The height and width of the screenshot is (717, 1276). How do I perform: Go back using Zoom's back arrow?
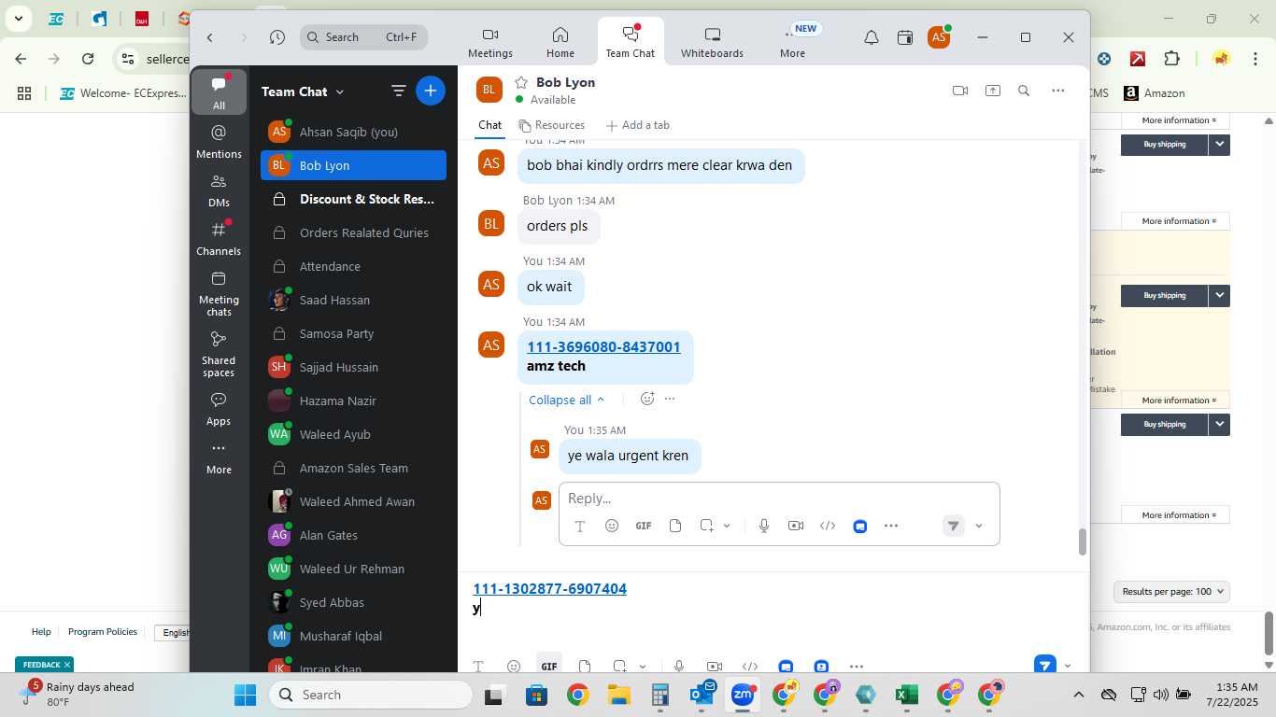(210, 37)
